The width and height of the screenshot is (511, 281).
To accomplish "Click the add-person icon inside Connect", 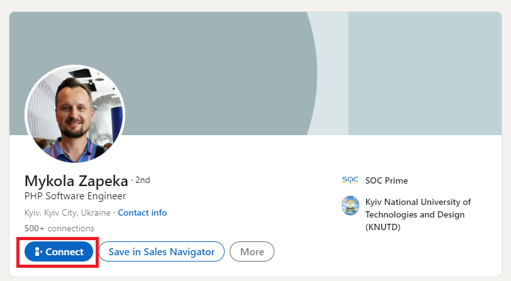I will (38, 251).
